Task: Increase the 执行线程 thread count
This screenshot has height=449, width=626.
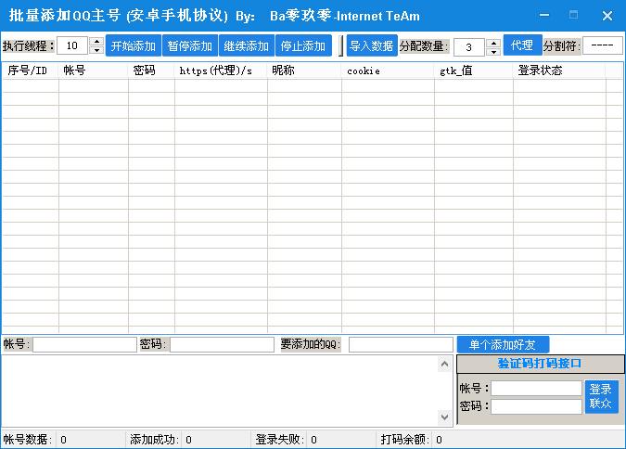Action: point(96,42)
